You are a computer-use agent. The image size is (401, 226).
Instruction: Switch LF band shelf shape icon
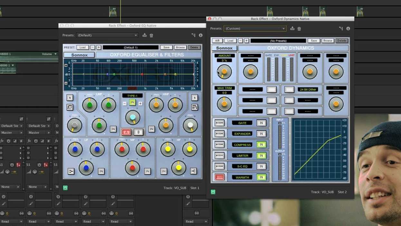[x=71, y=171]
